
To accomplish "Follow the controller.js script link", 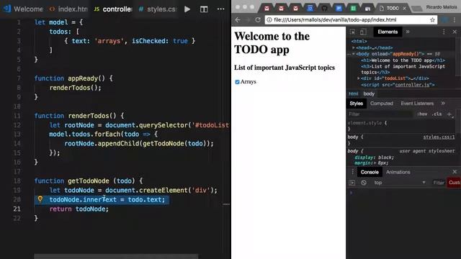I will coord(412,85).
